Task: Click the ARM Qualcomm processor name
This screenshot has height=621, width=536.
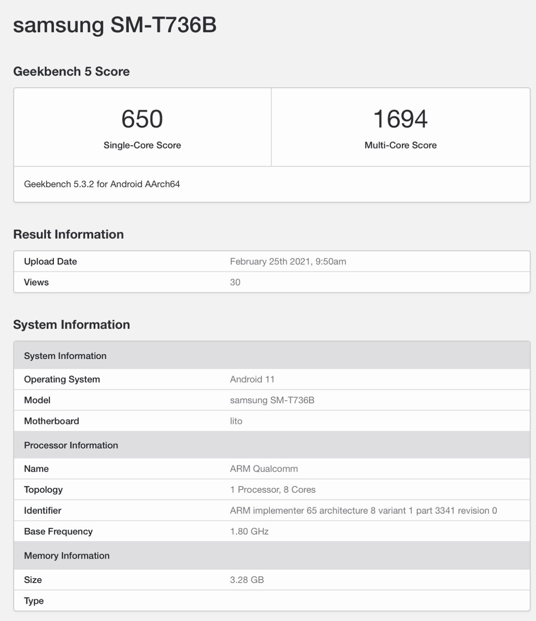Action: (264, 469)
